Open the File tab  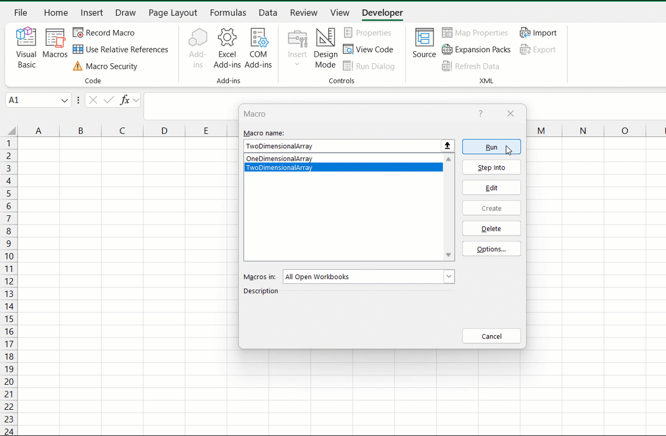[x=21, y=13]
